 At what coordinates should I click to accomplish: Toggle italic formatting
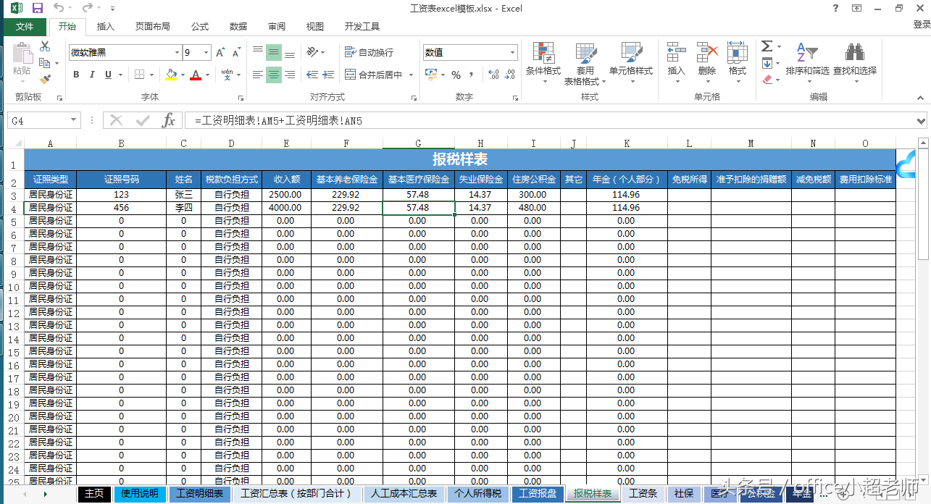(92, 75)
